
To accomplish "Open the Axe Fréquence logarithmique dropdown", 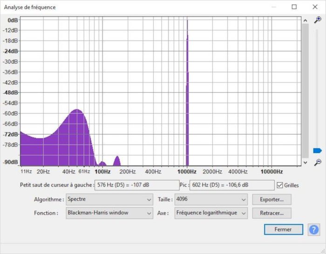I will (211, 213).
